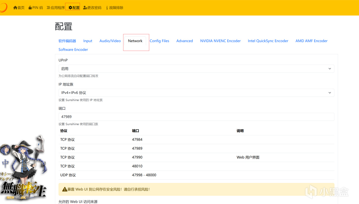Click the IP 地址族 field label

[x=66, y=84]
